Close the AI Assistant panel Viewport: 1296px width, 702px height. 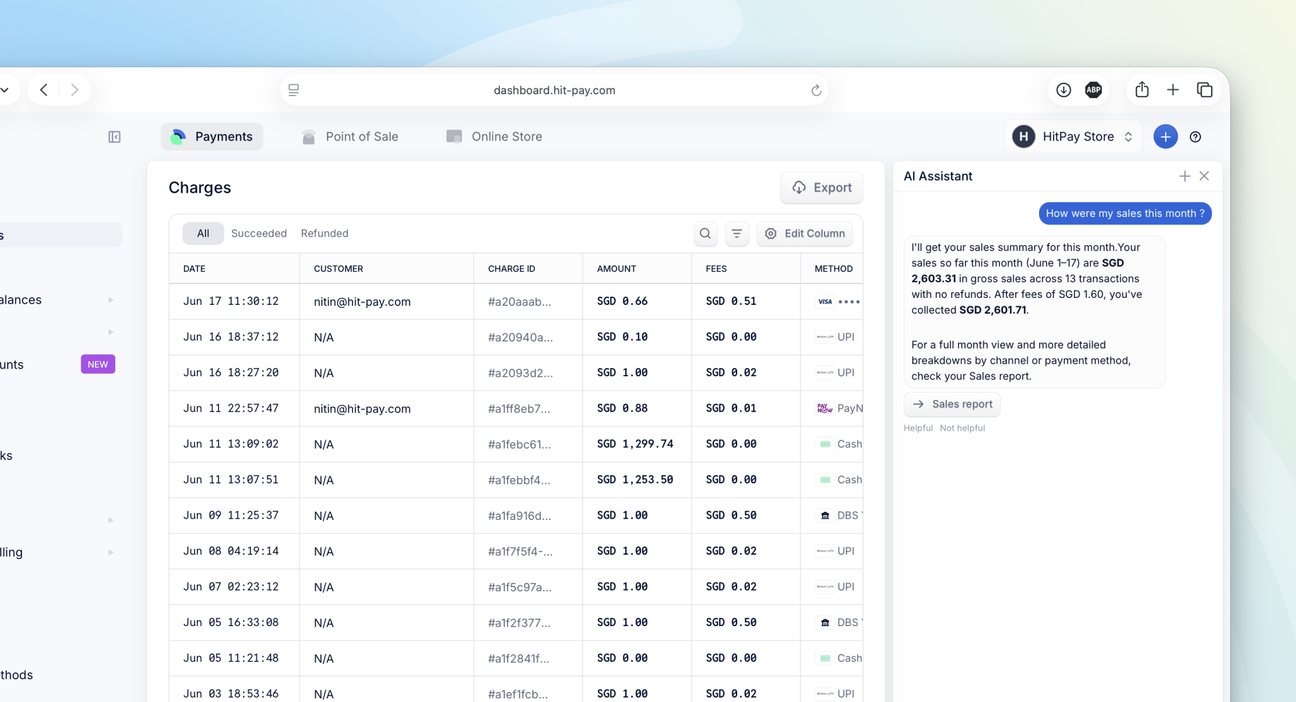point(1204,176)
